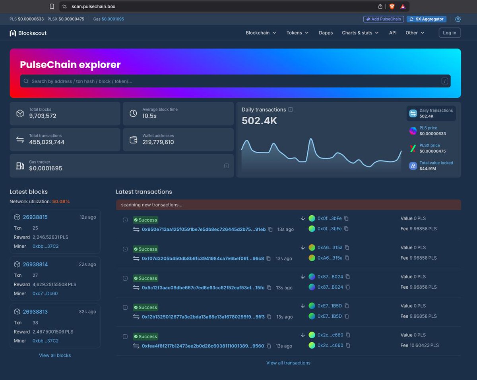Click the Log in button

(x=450, y=33)
